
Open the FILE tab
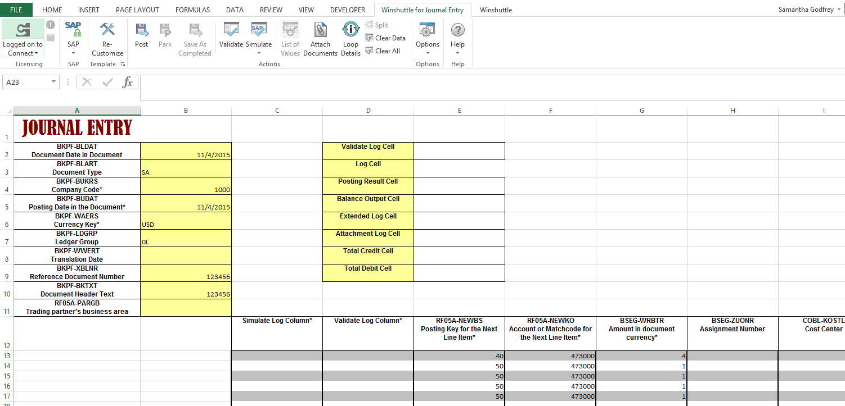(16, 10)
